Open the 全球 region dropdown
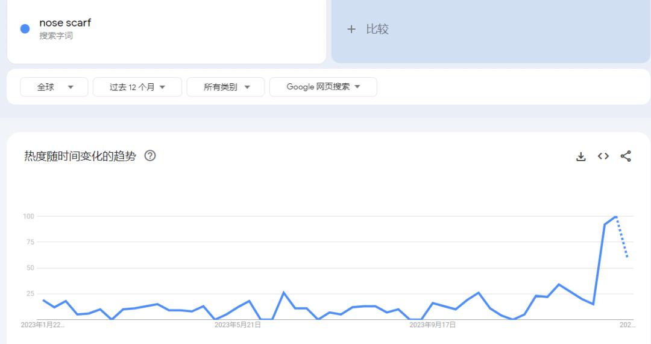The width and height of the screenshot is (651, 344). click(54, 87)
